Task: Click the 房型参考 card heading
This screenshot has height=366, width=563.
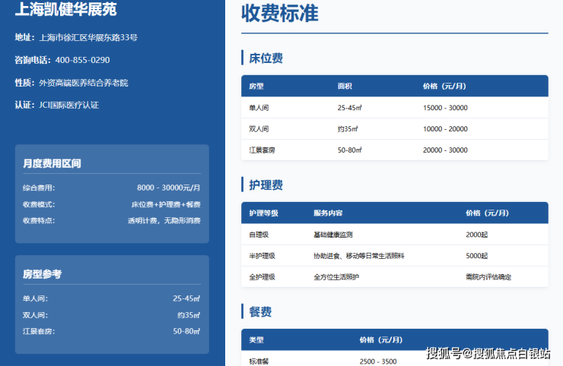Action: coord(43,274)
